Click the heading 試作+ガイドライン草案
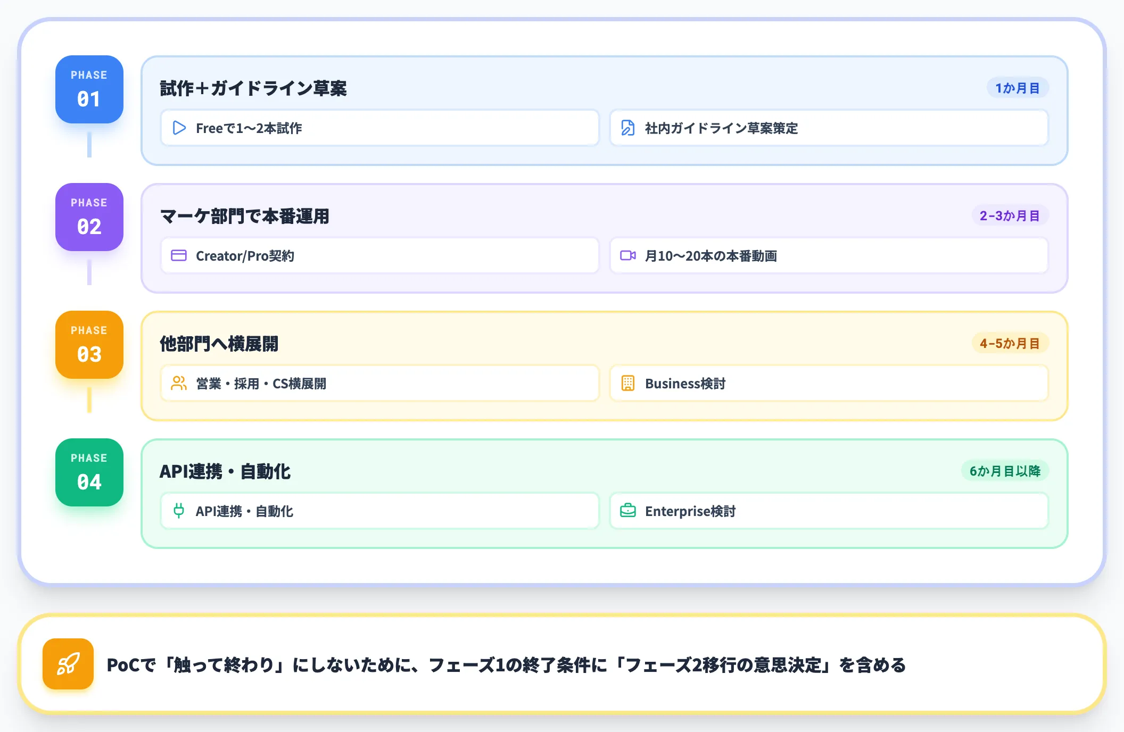 [253, 88]
